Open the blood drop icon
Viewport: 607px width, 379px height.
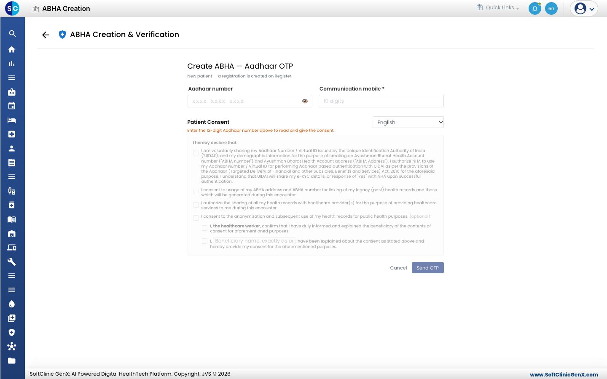pos(12,304)
